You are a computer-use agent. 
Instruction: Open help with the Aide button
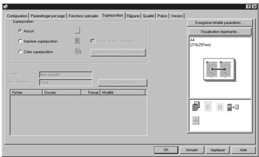[244, 150]
